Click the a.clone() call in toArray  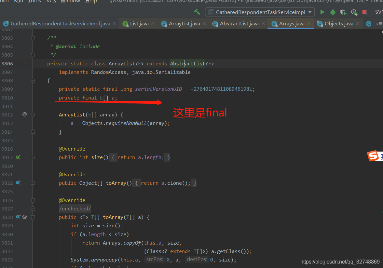pyautogui.click(x=174, y=183)
